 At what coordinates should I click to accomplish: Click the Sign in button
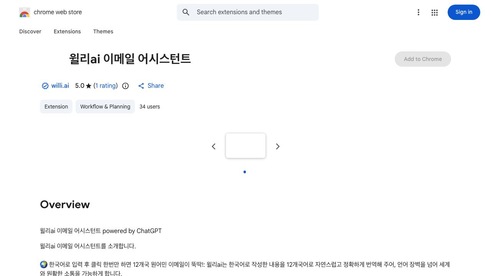pyautogui.click(x=464, y=12)
